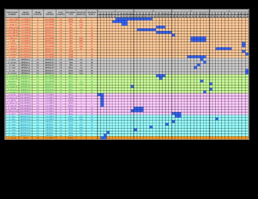The width and height of the screenshot is (258, 199).
Task: Select the first cyan row participant cell
Action: (12, 117)
